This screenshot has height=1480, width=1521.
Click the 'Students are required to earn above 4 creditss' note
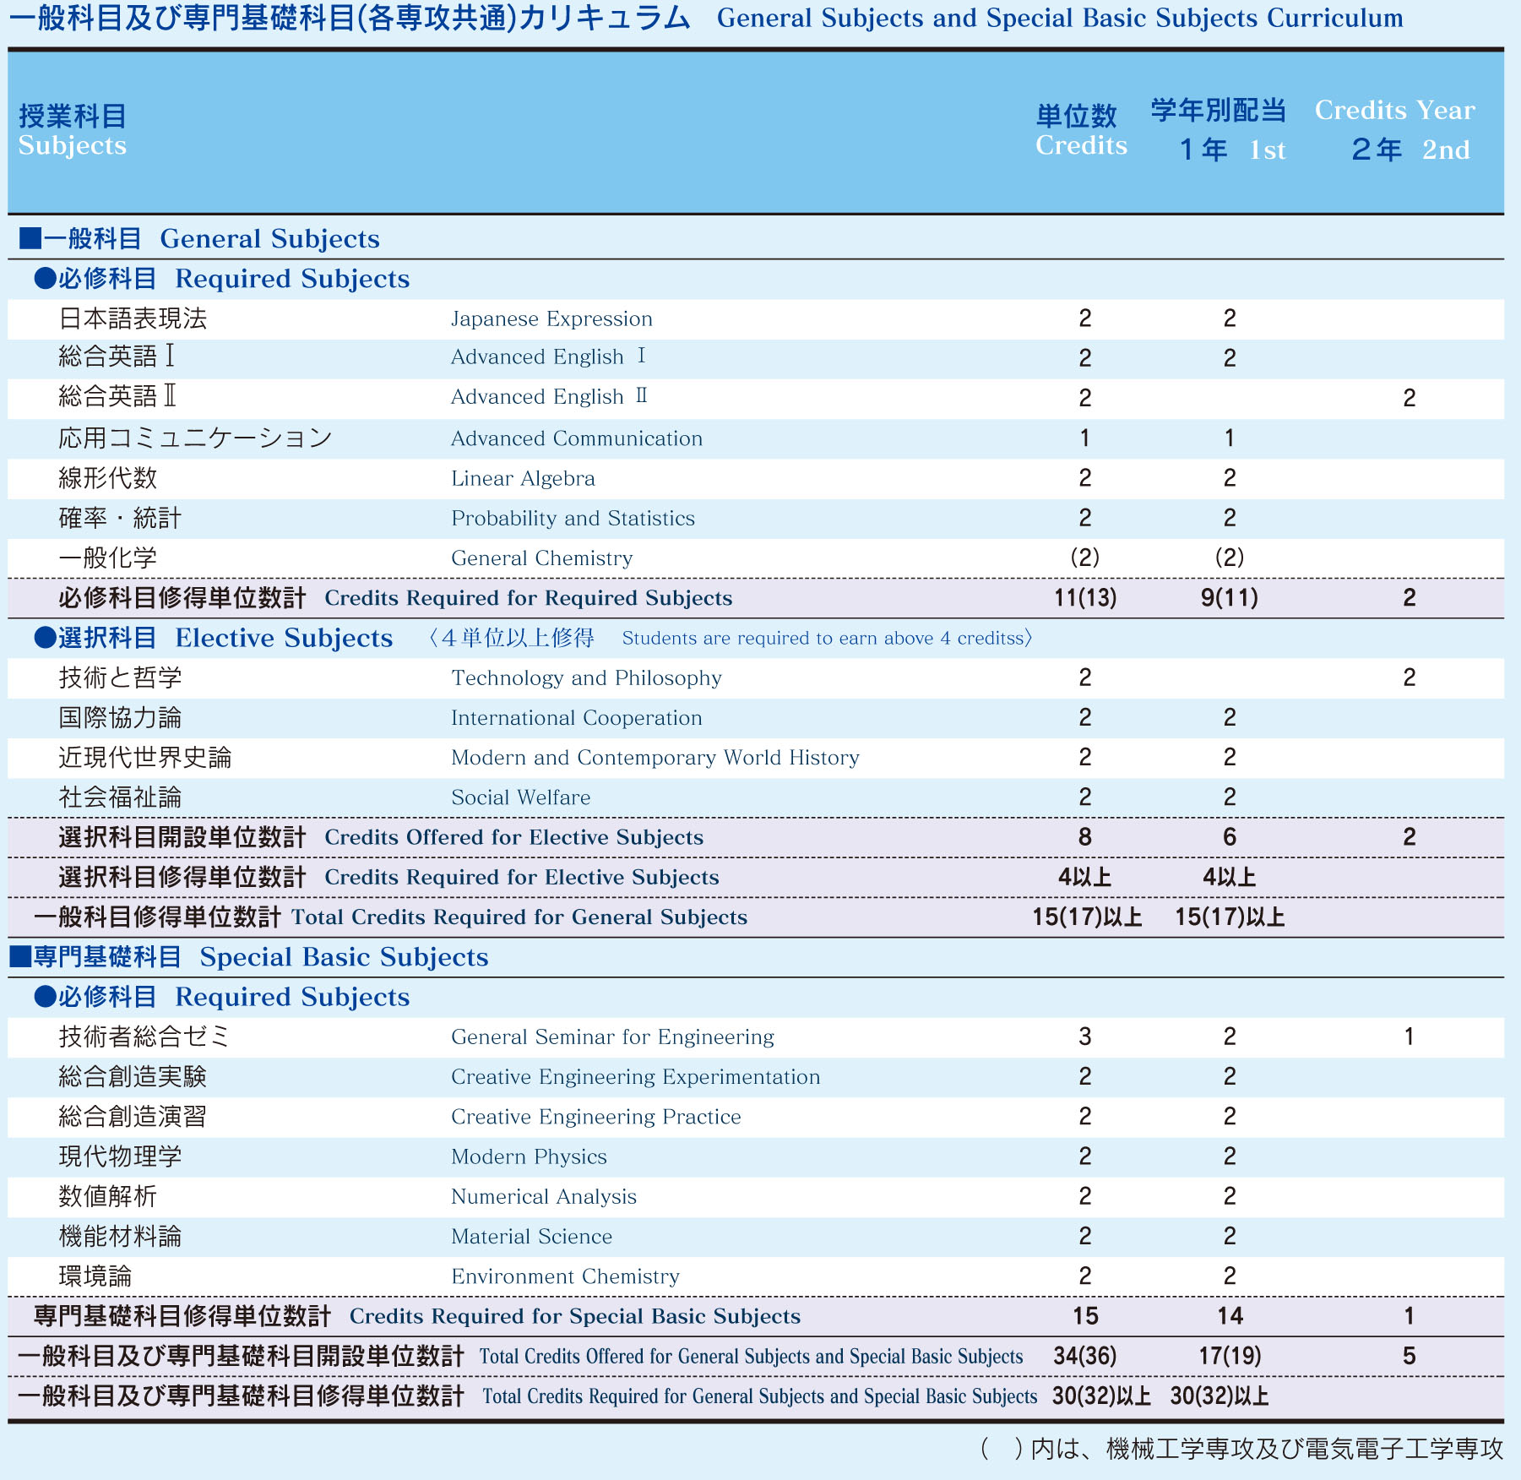coord(823,638)
